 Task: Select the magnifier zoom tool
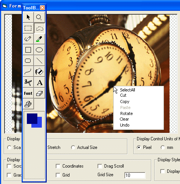(39, 17)
